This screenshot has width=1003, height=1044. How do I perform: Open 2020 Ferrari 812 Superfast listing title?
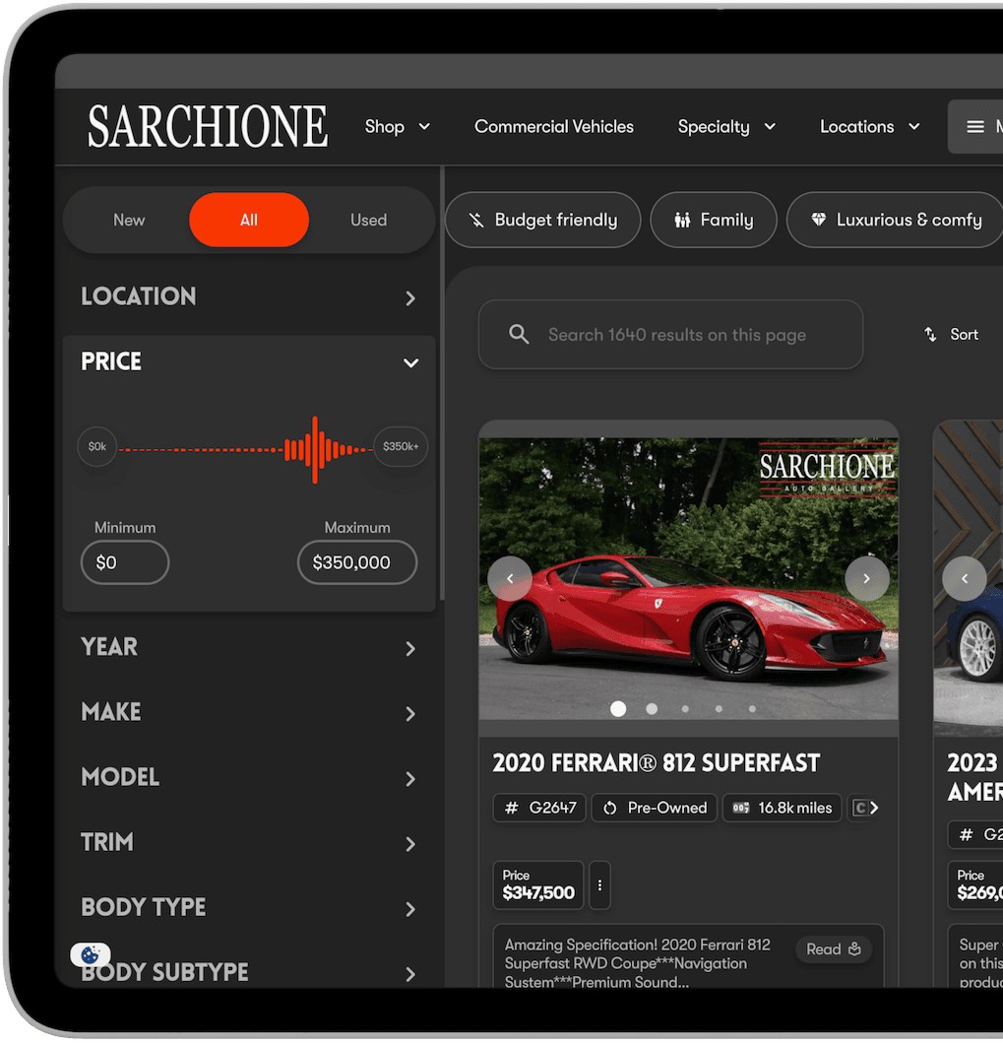pos(657,763)
